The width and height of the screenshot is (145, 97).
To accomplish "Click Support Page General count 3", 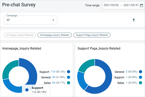I will coord(126,72).
